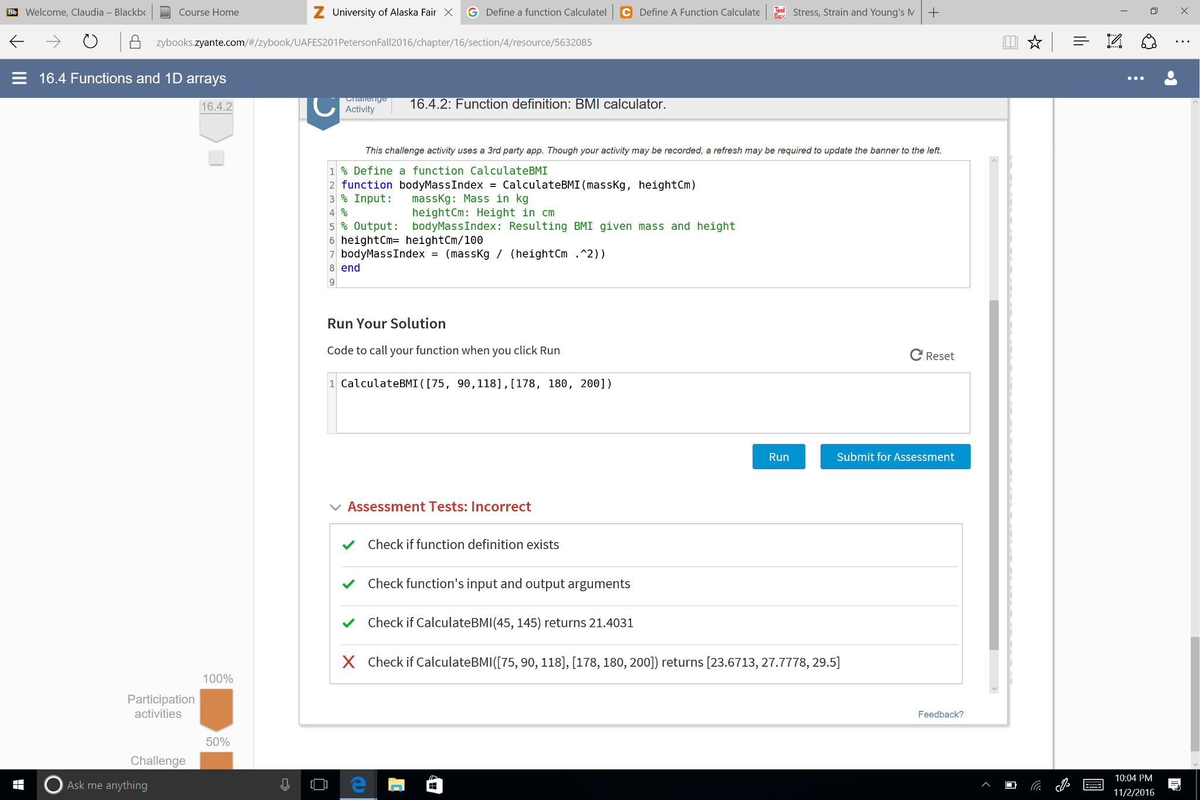Viewport: 1200px width, 800px height.
Task: Click the browser refresh button
Action: point(90,42)
